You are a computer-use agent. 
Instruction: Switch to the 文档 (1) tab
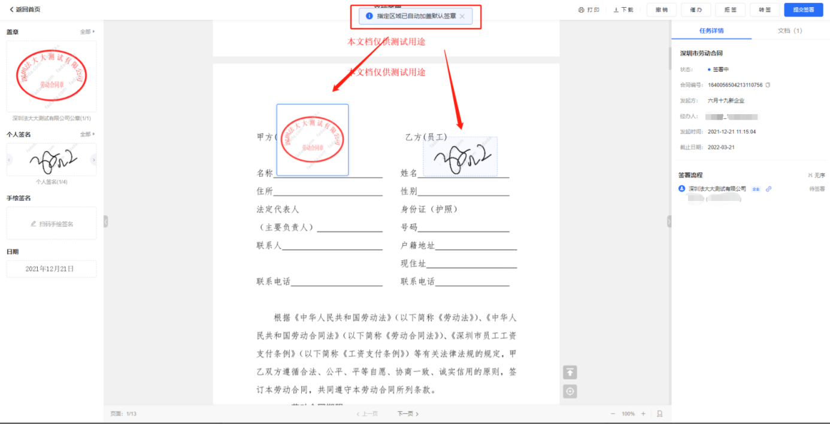(x=790, y=30)
